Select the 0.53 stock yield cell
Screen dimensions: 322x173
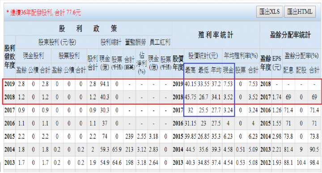pos(240,163)
